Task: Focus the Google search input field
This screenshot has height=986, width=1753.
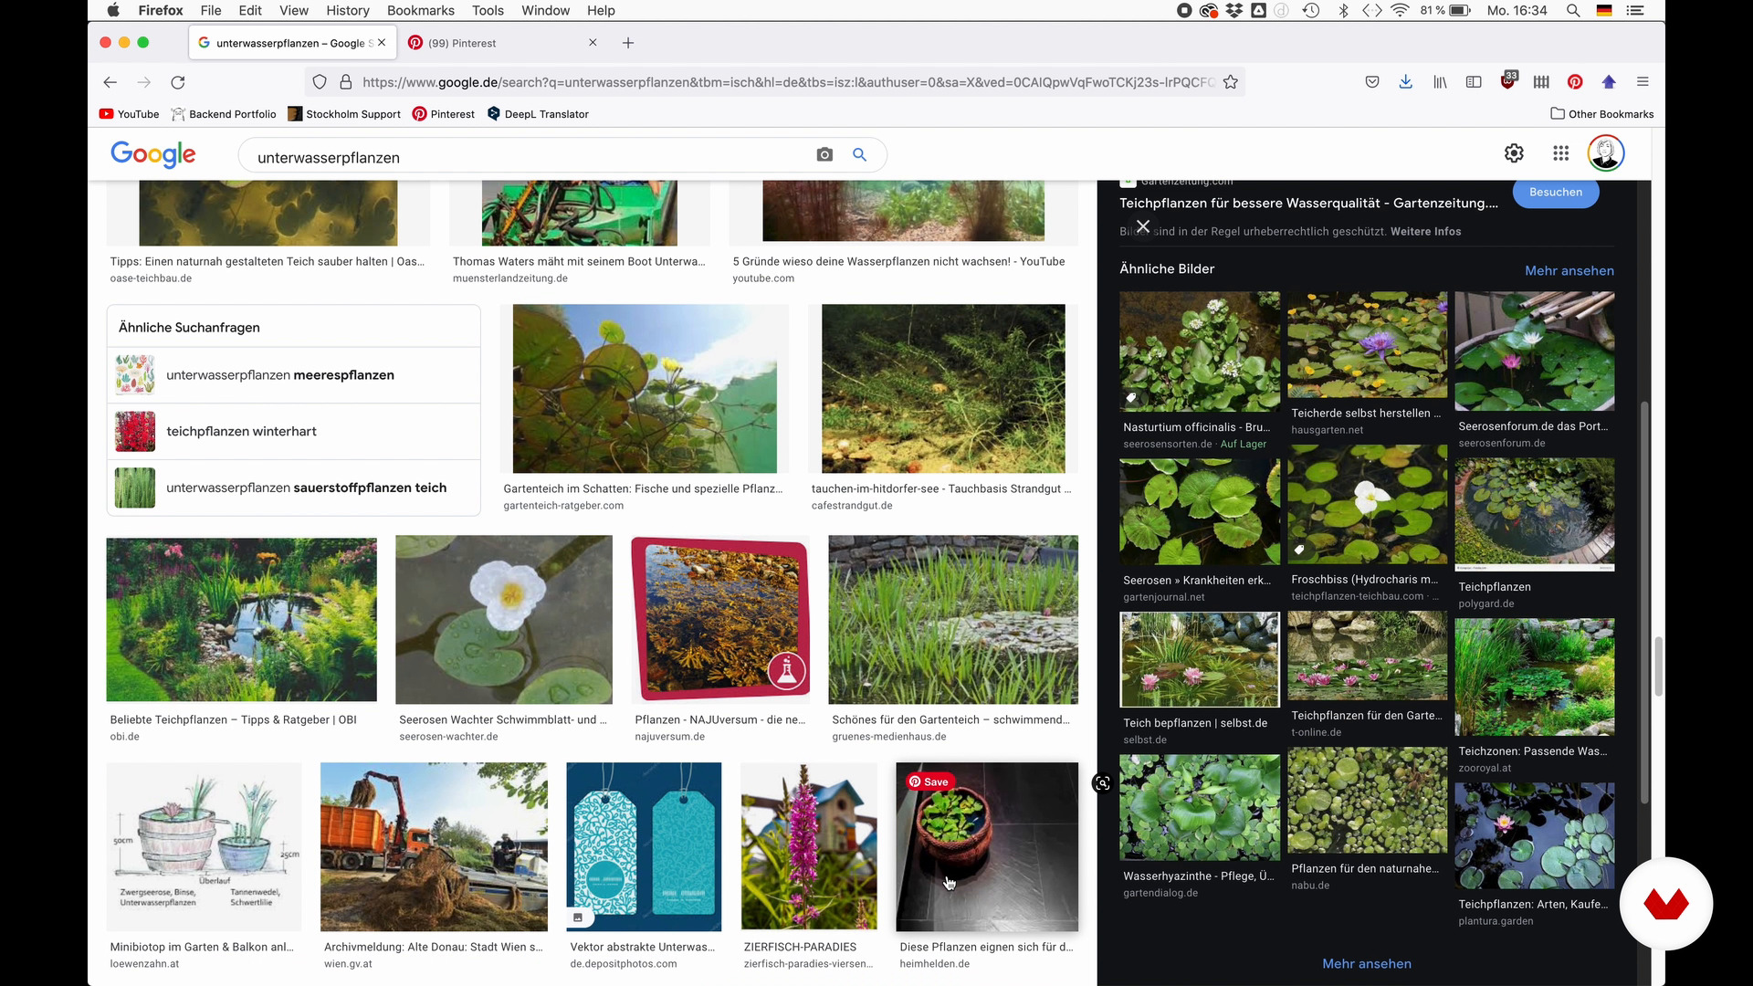Action: [x=530, y=157]
